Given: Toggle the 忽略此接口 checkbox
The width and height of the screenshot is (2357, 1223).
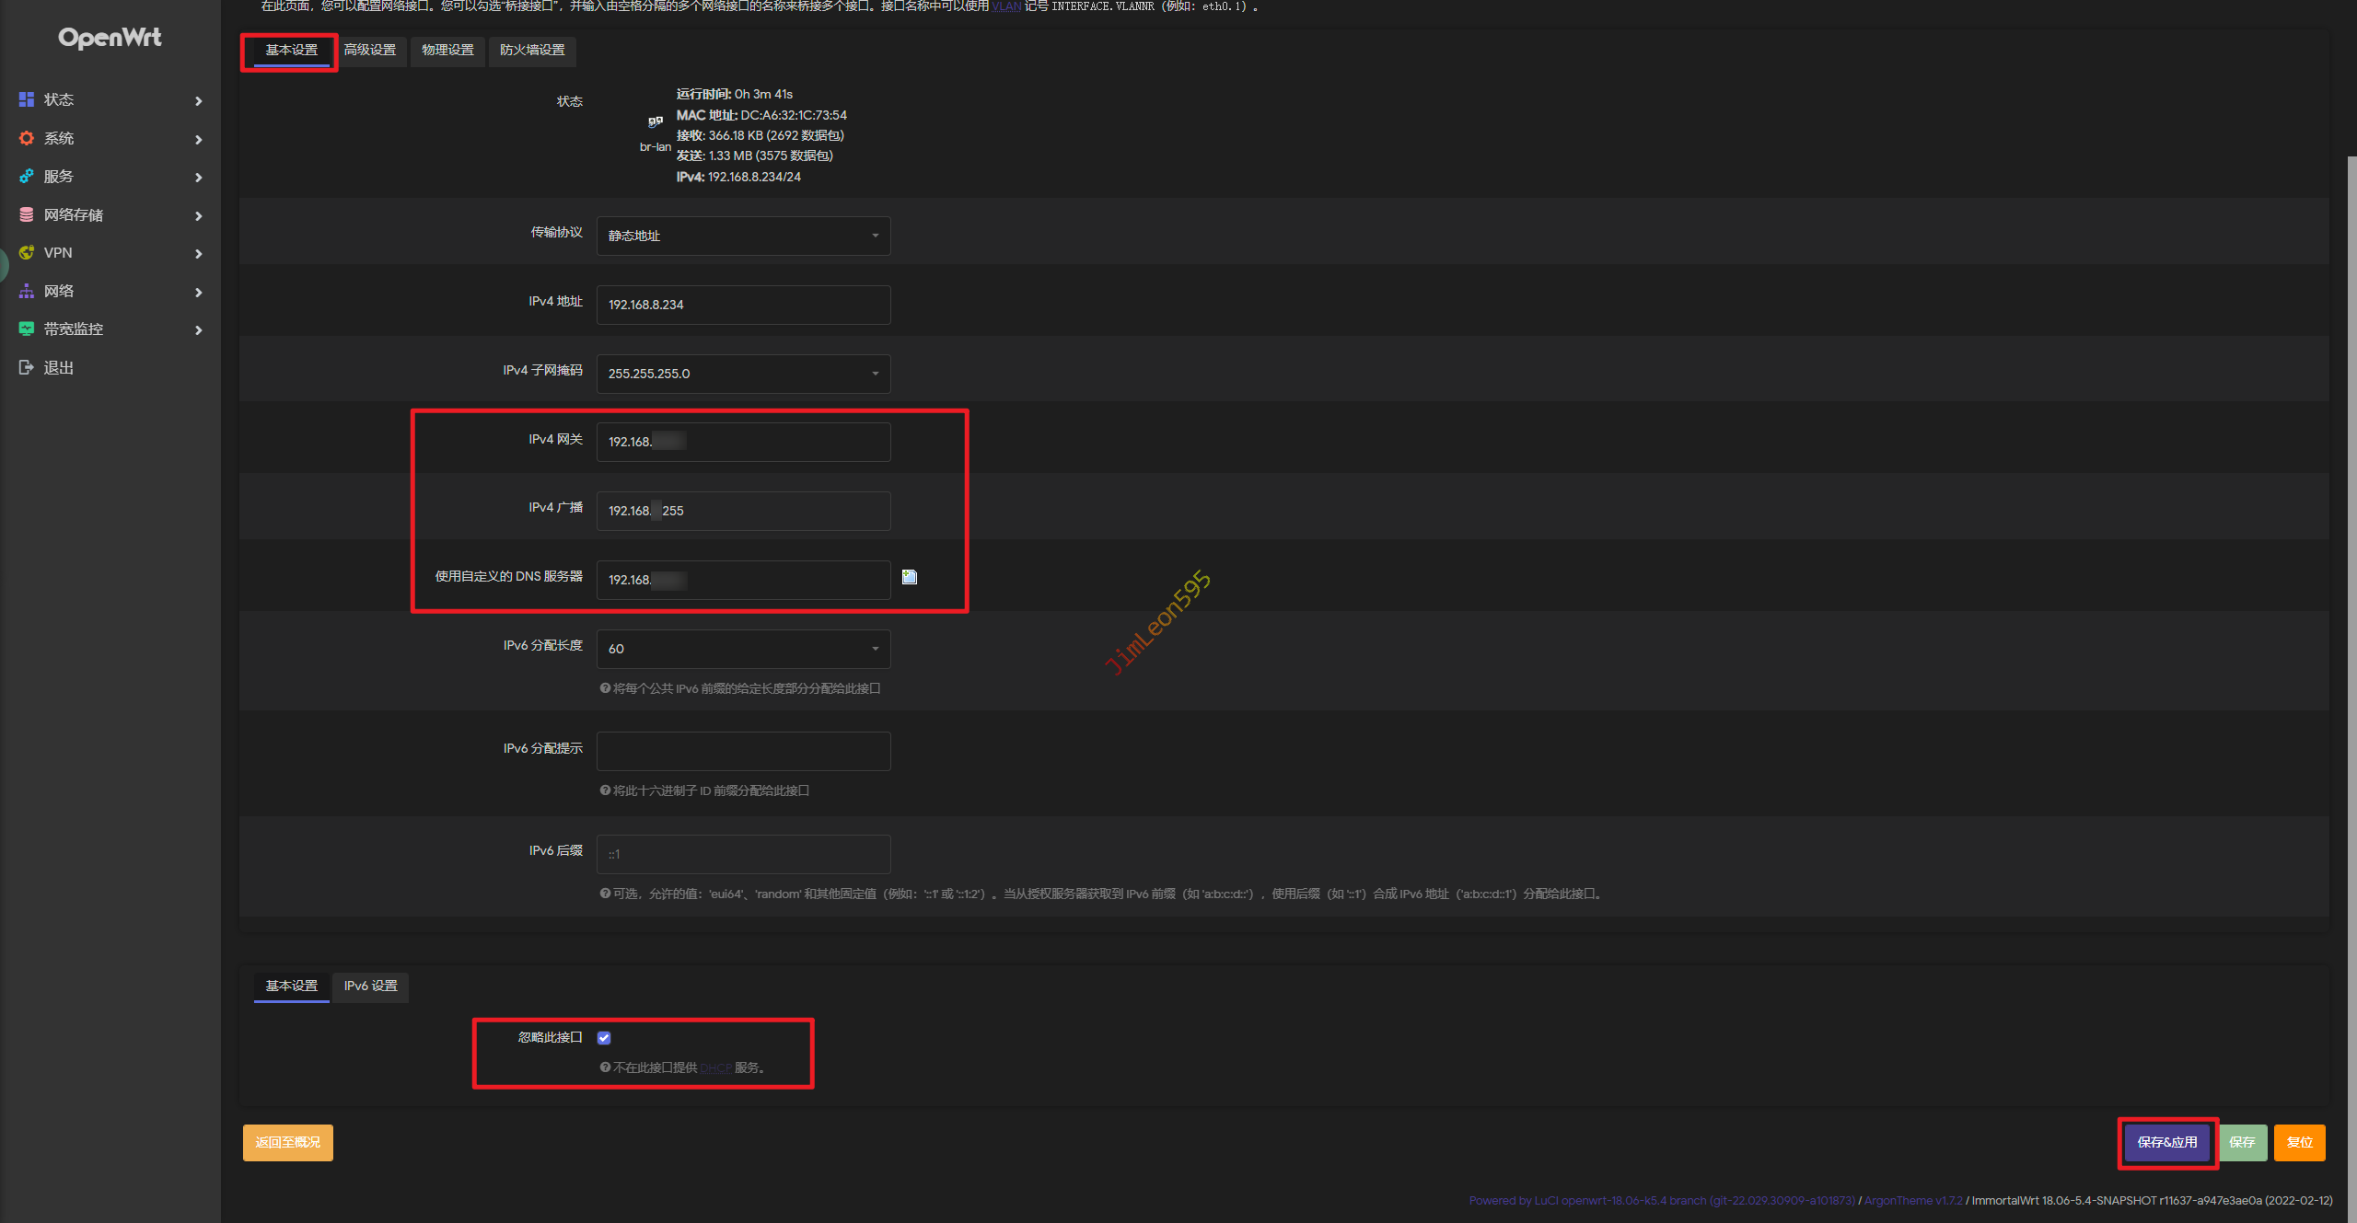Looking at the screenshot, I should pos(604,1038).
